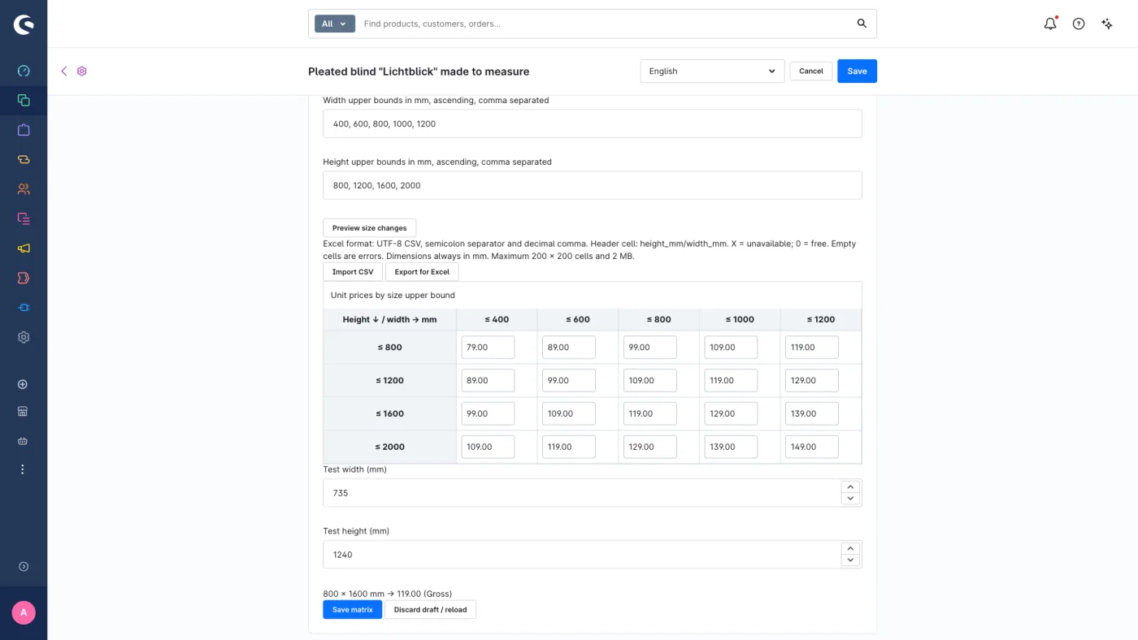This screenshot has height=640, width=1138.
Task: Click the '≤ 1000' column header
Action: pyautogui.click(x=740, y=320)
